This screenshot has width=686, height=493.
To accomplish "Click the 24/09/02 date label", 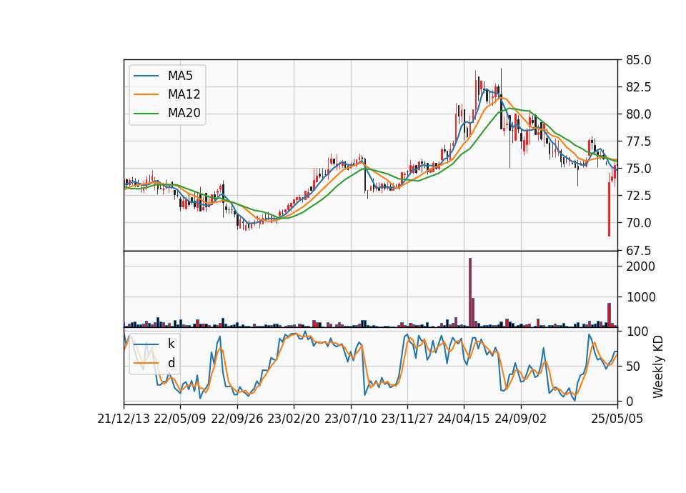I will (521, 419).
